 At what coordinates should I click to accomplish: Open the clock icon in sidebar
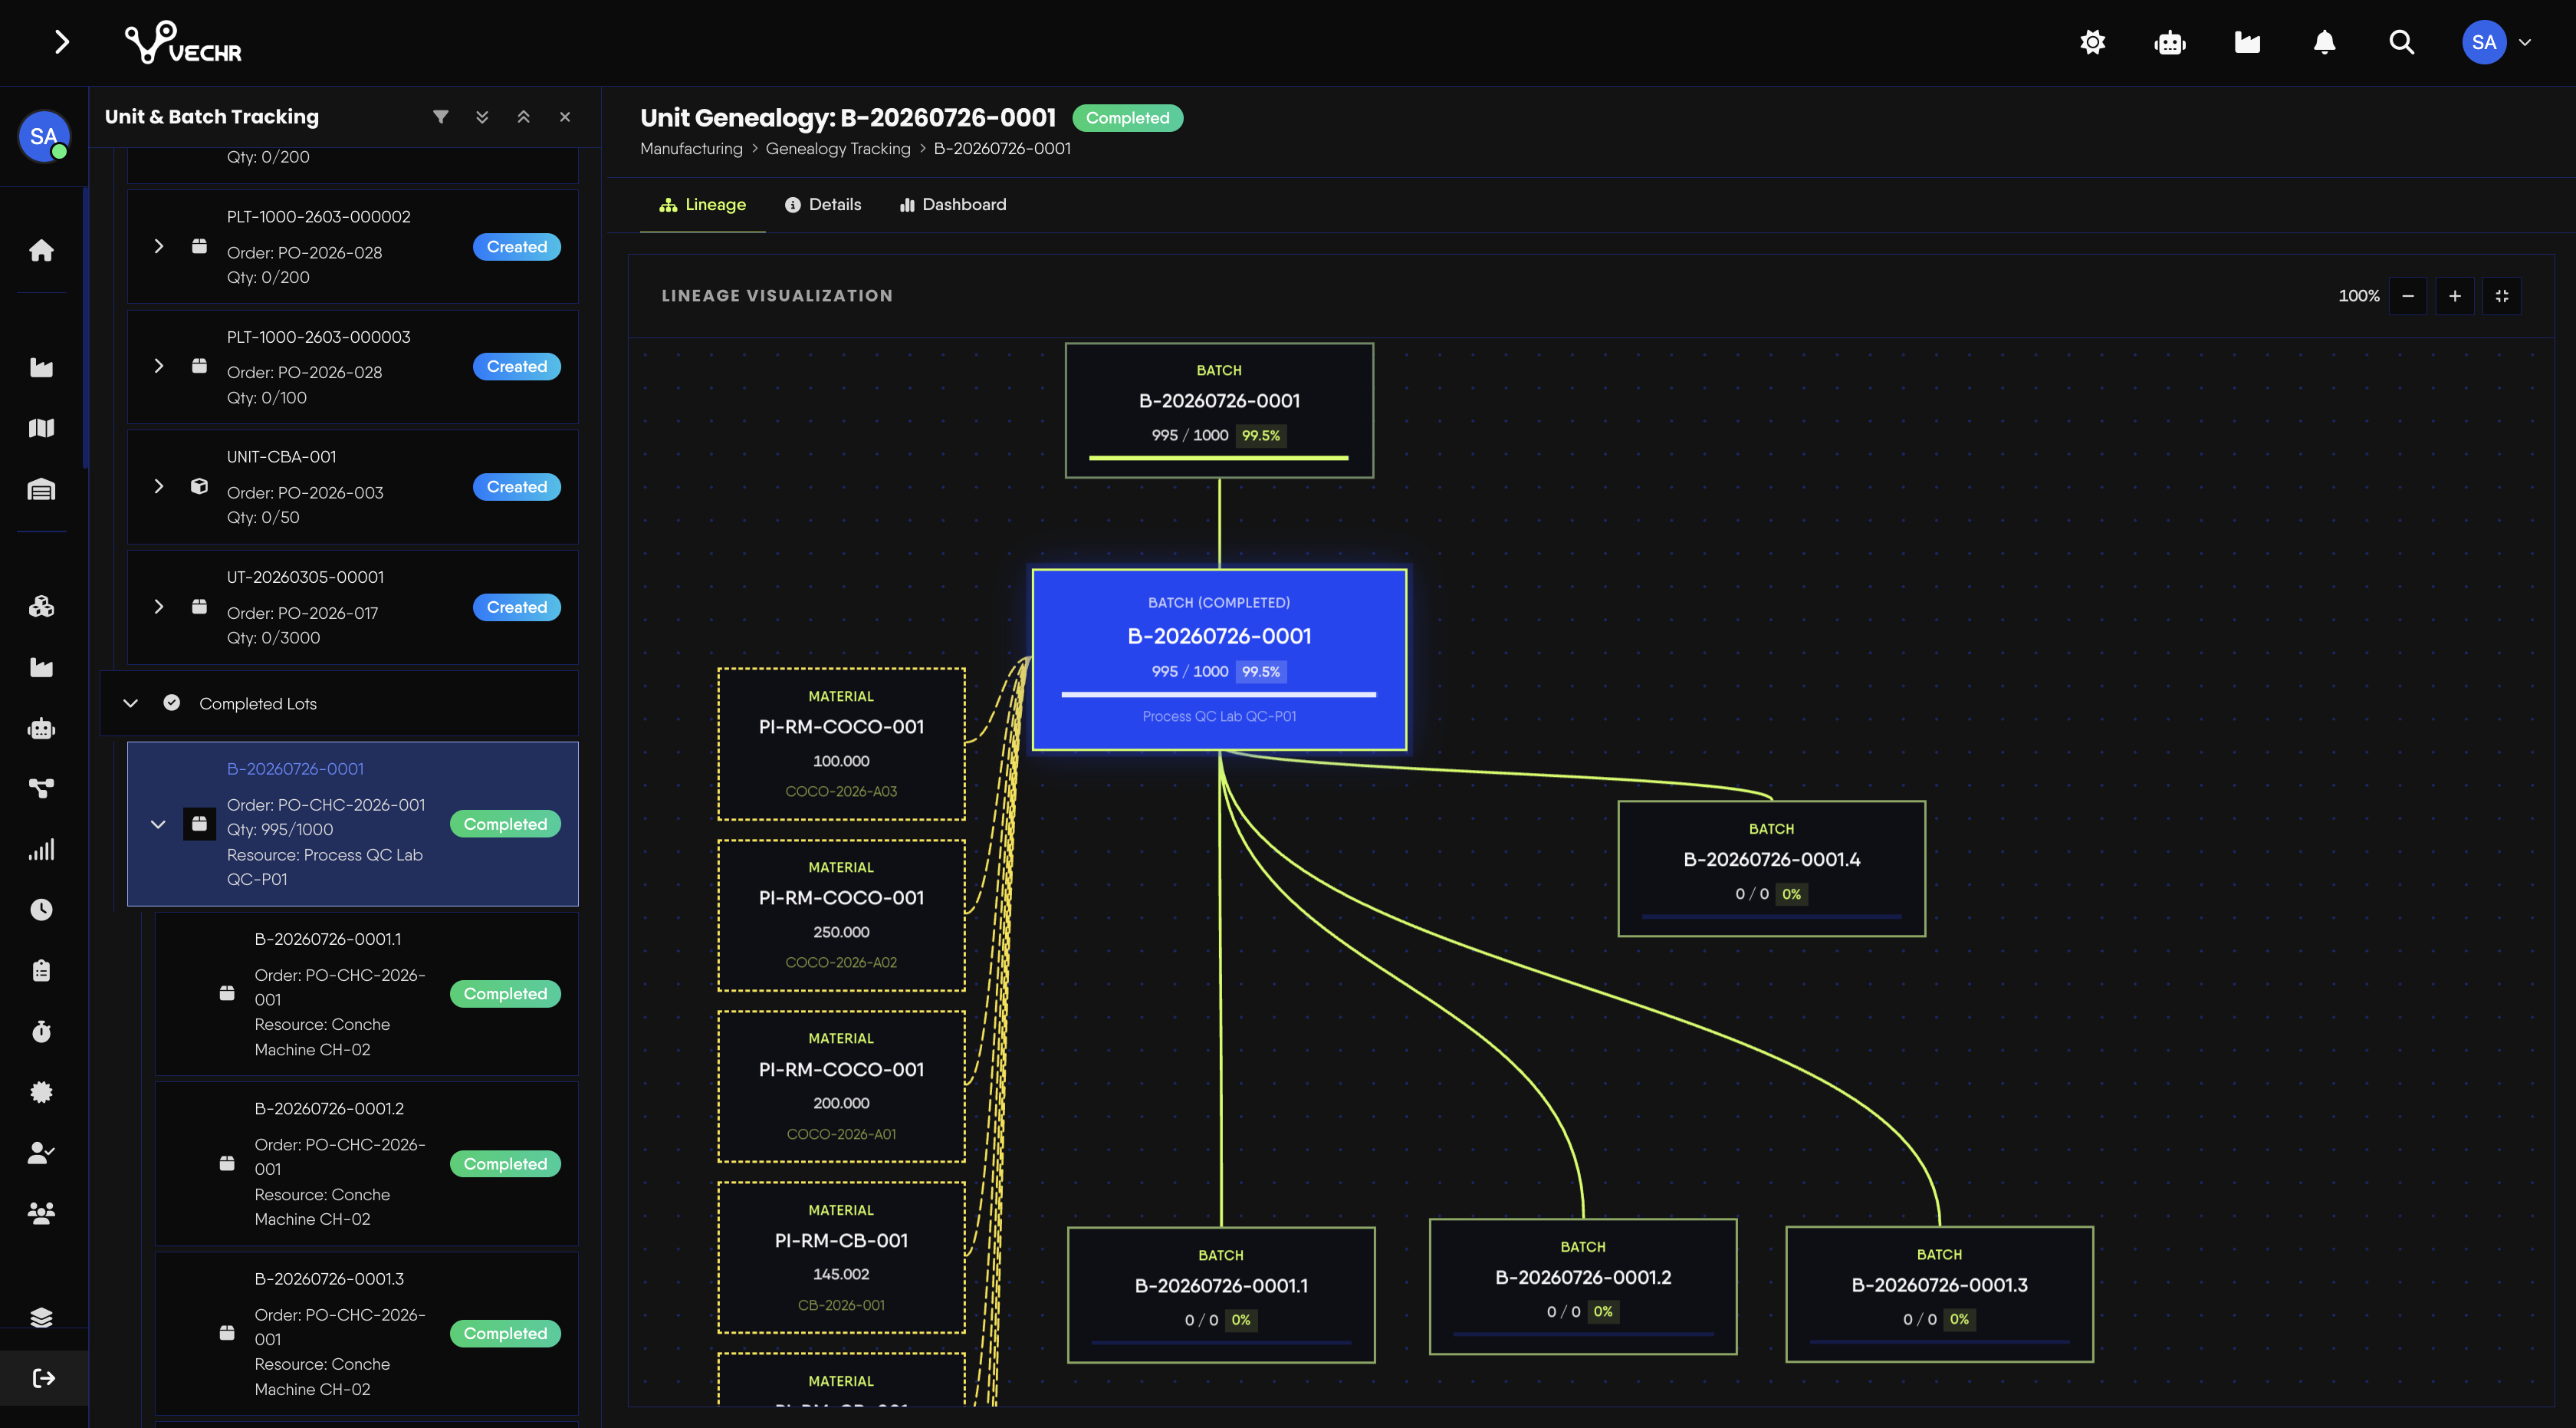pyautogui.click(x=41, y=909)
